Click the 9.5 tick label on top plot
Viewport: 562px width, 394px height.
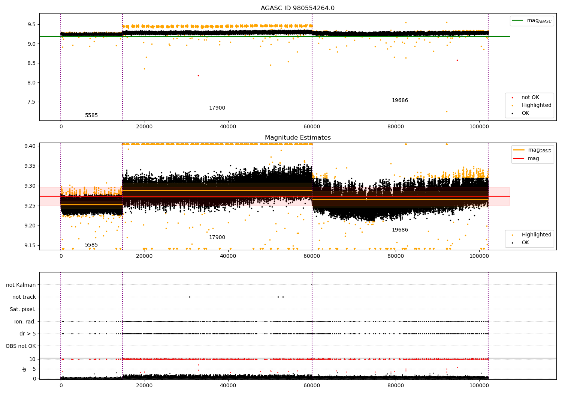[31, 25]
